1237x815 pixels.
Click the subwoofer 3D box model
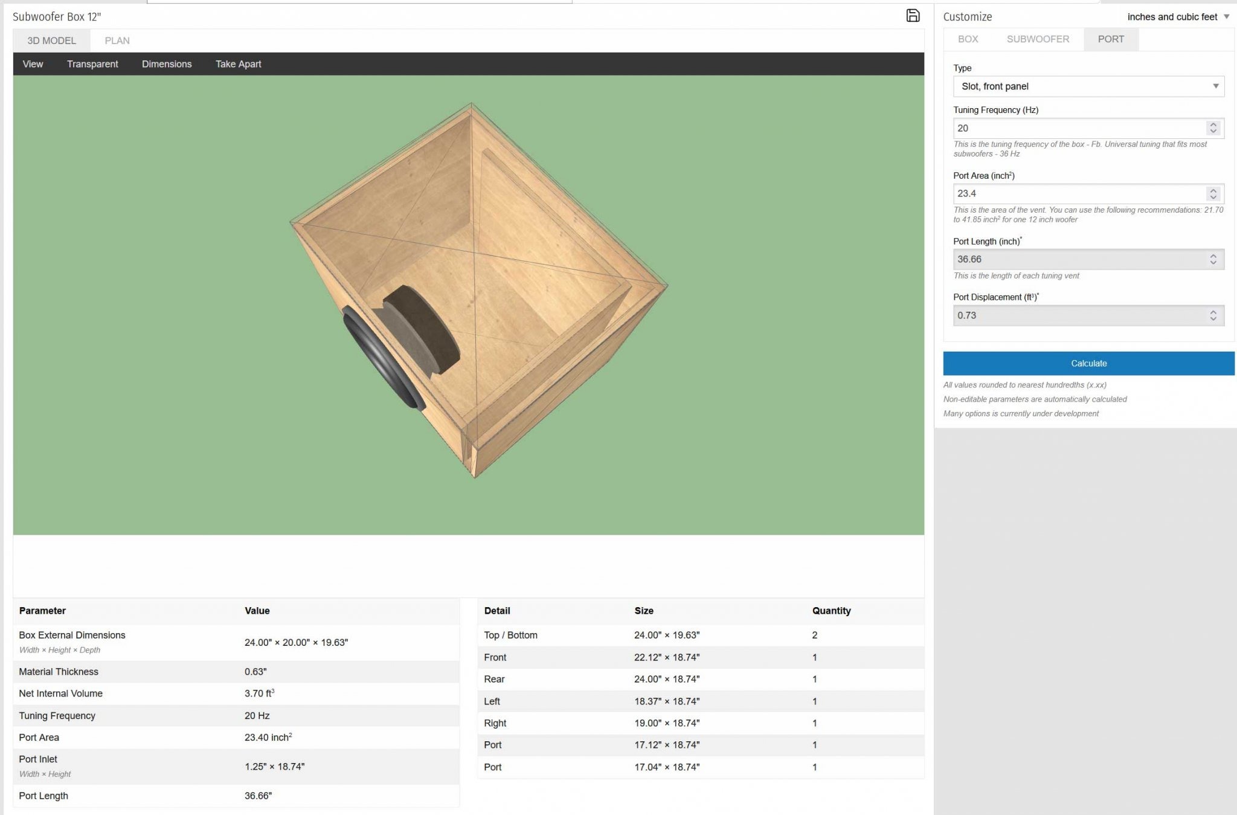tap(478, 290)
